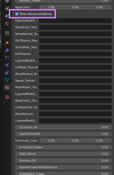Open the Physics properties tab
This screenshot has height=175, width=114.
coord(7,65)
